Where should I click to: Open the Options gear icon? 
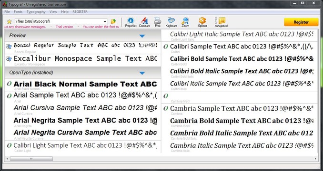coord(202,22)
